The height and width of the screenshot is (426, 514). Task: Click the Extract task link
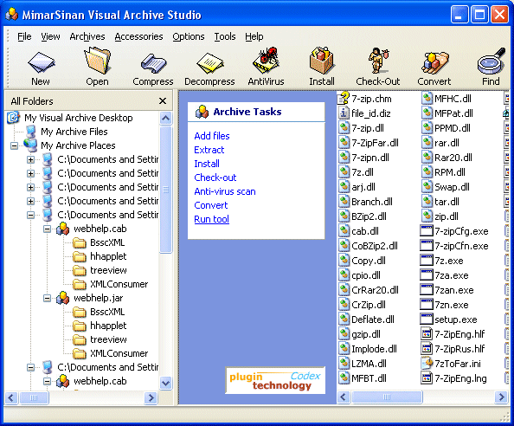(x=209, y=150)
